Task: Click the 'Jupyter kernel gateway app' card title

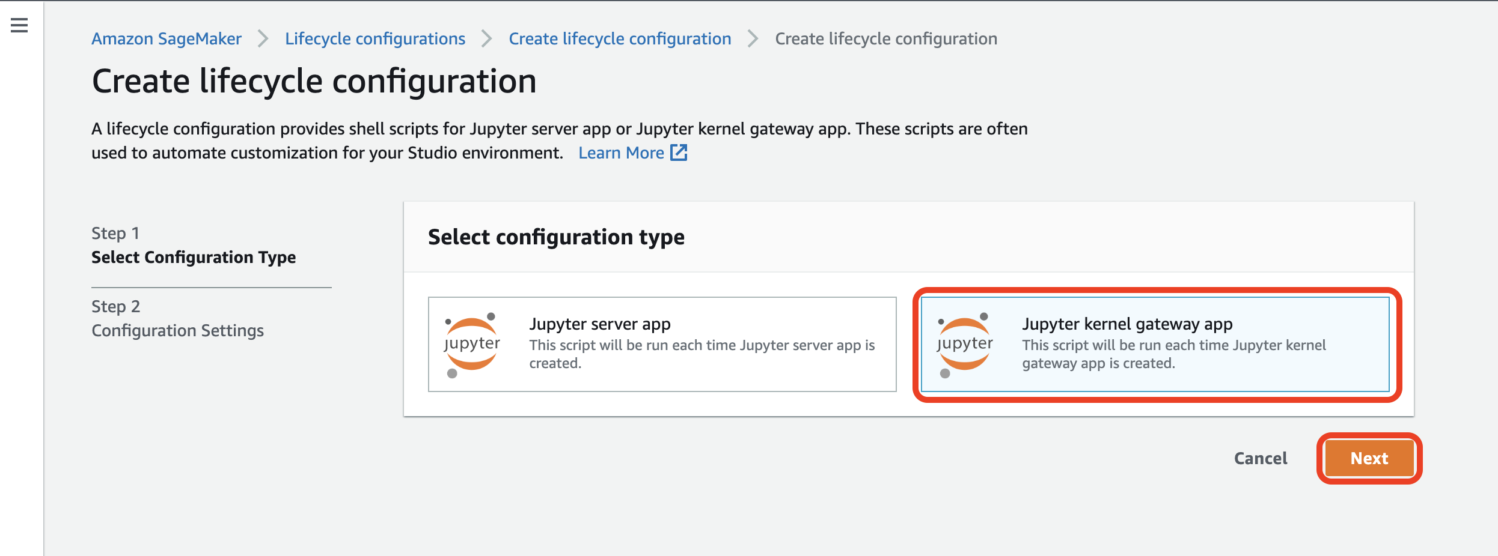Action: click(1127, 324)
